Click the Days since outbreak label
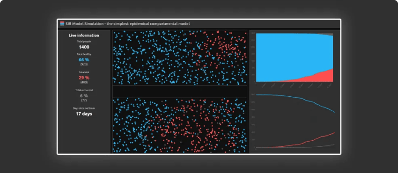The width and height of the screenshot is (398, 173). [84, 108]
